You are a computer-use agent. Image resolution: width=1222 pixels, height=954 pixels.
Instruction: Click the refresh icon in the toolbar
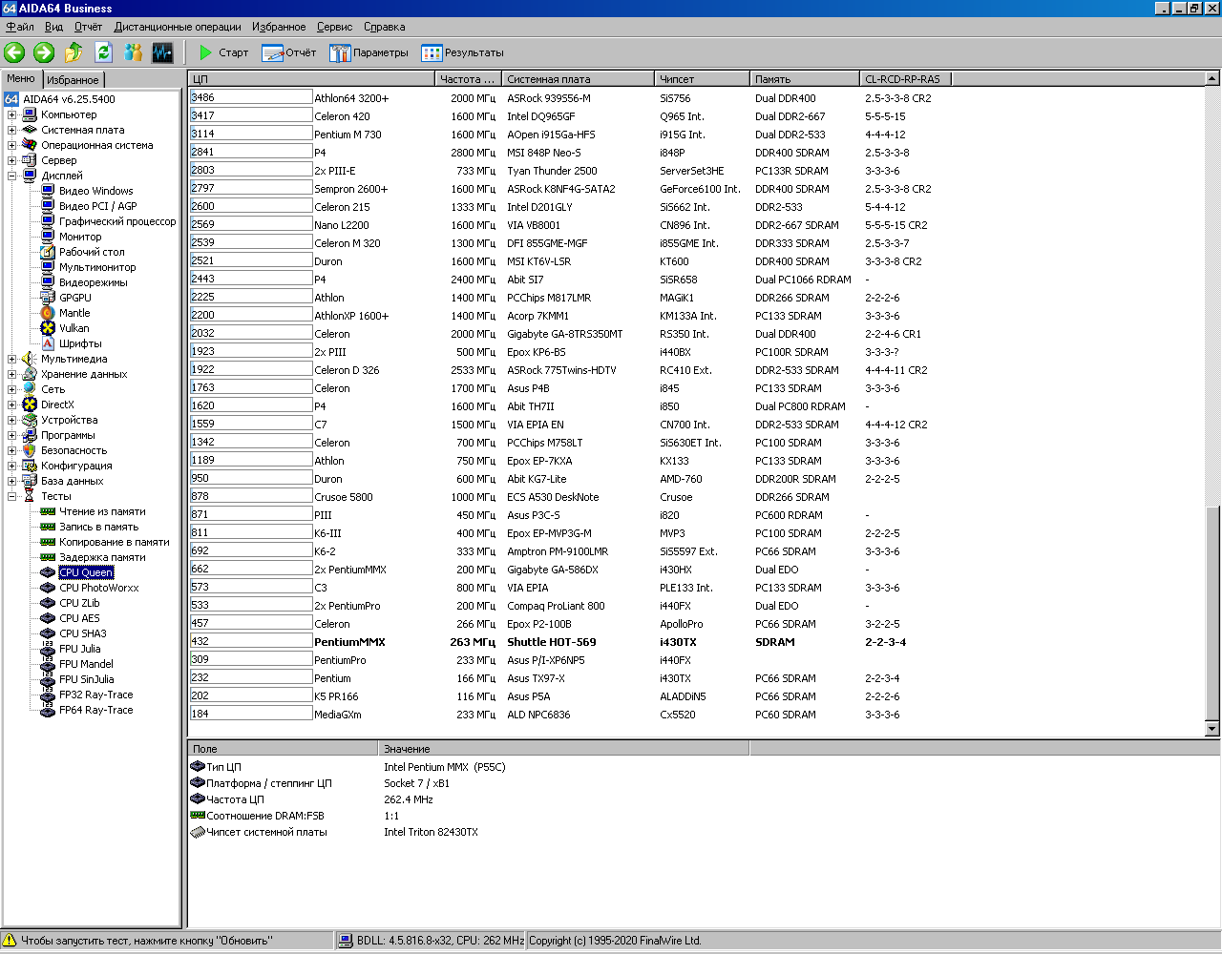[x=103, y=52]
